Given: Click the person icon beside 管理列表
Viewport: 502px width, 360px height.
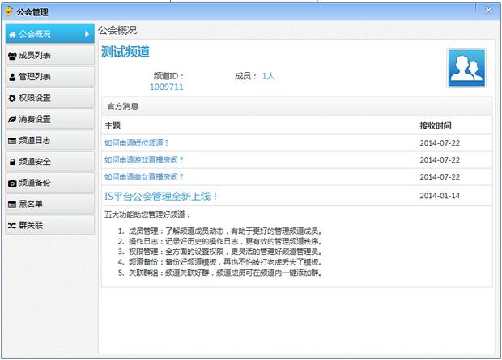Looking at the screenshot, I should pyautogui.click(x=12, y=77).
